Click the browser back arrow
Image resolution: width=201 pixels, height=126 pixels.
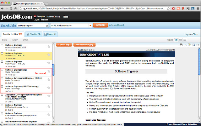2,9
